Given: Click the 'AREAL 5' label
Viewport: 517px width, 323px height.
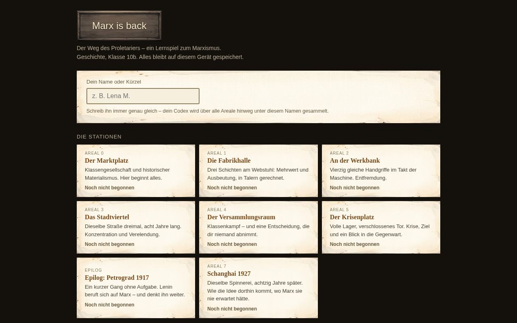Looking at the screenshot, I should coord(339,210).
